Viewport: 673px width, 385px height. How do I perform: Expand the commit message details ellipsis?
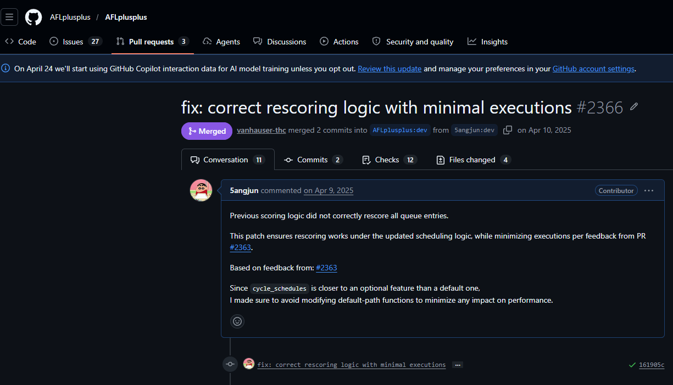pos(458,365)
